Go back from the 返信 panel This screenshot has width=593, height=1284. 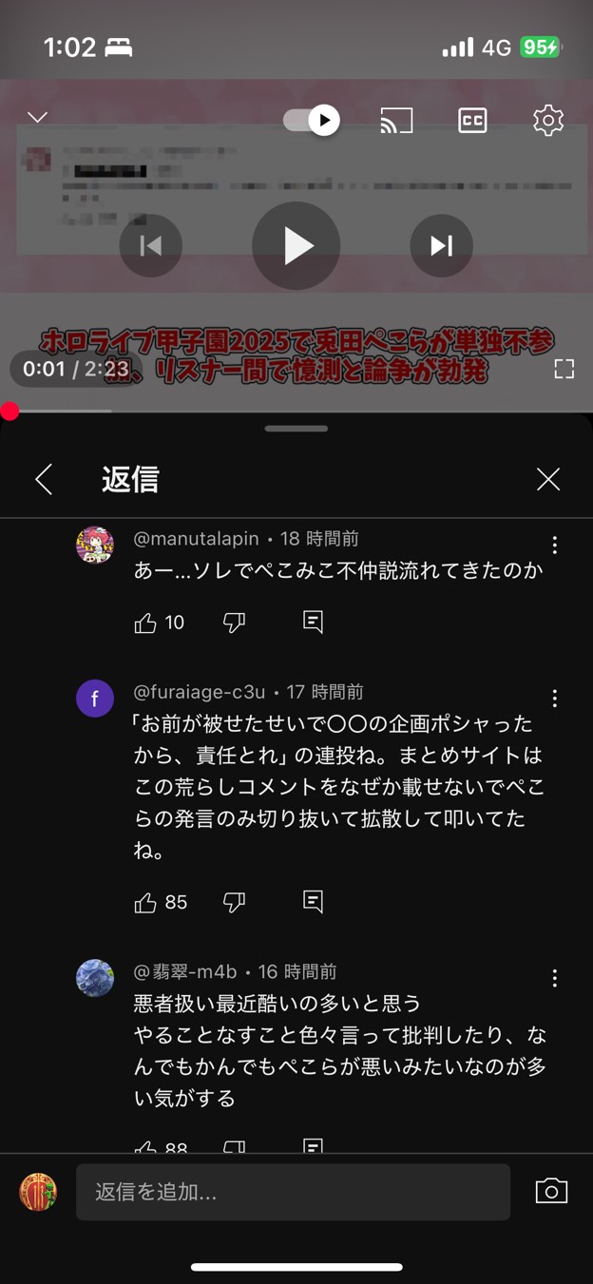point(44,479)
